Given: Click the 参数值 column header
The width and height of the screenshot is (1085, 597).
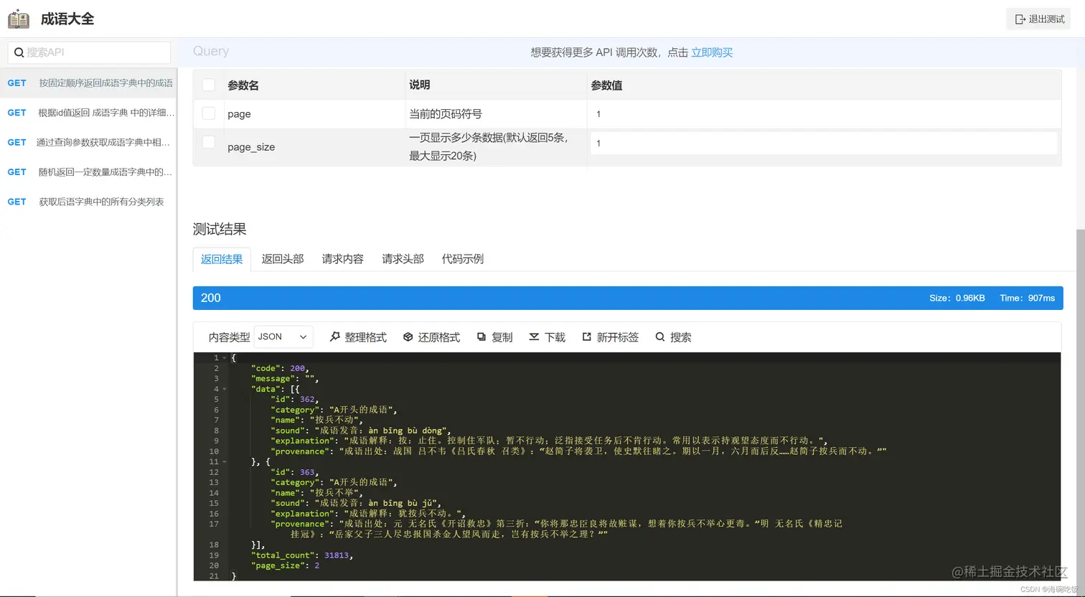Looking at the screenshot, I should coord(606,85).
